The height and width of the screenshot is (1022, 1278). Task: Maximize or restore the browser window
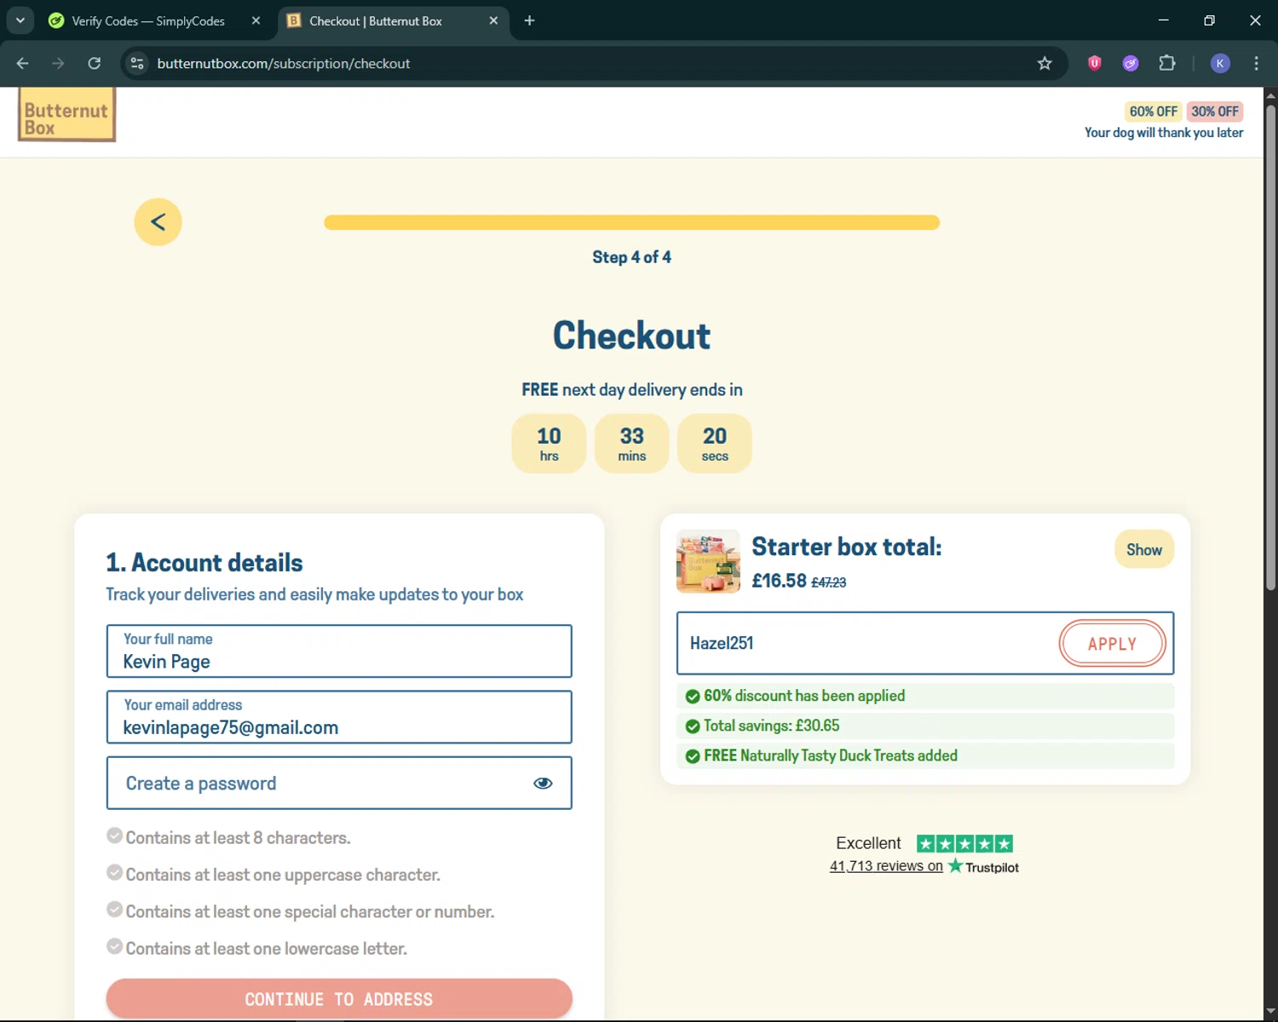(x=1209, y=20)
